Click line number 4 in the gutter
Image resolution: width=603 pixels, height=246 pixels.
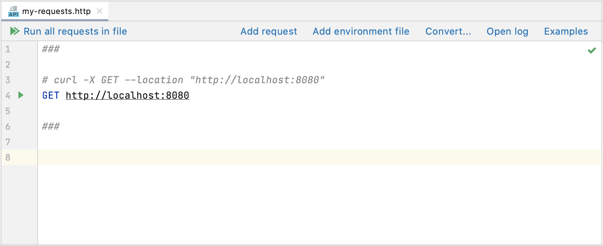[x=8, y=95]
